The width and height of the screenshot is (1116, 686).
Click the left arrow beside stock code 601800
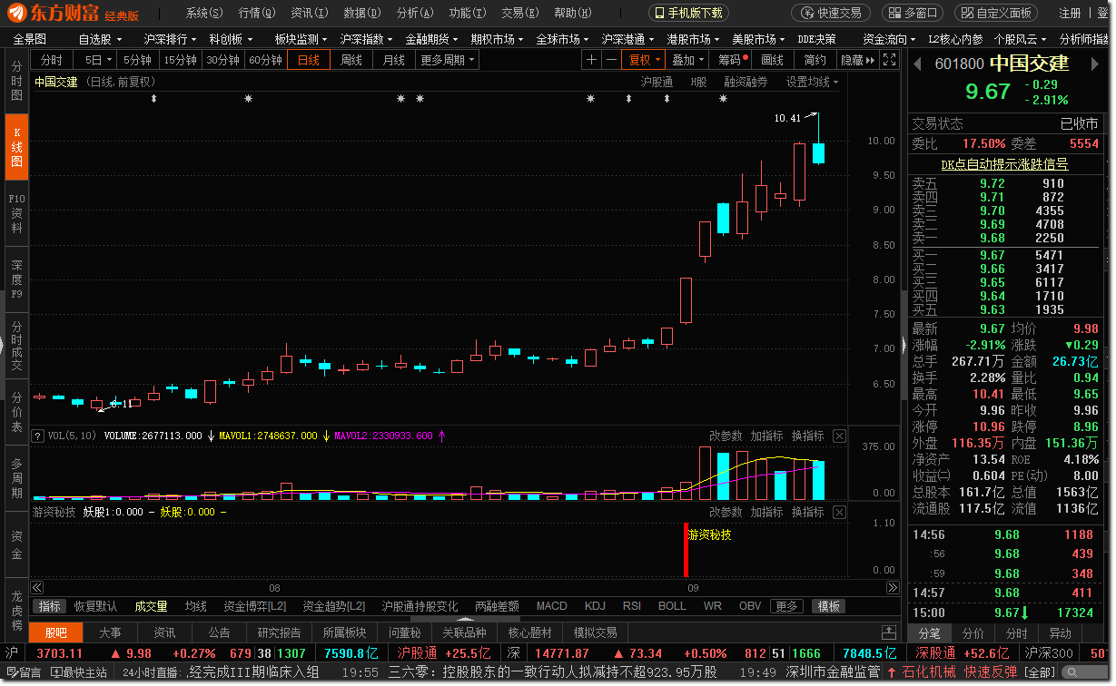click(918, 64)
